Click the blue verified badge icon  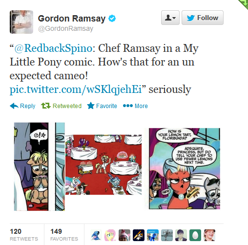click(112, 18)
